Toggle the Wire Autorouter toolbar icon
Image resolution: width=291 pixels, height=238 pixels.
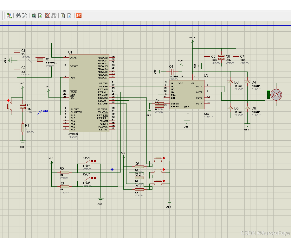tap(9, 16)
